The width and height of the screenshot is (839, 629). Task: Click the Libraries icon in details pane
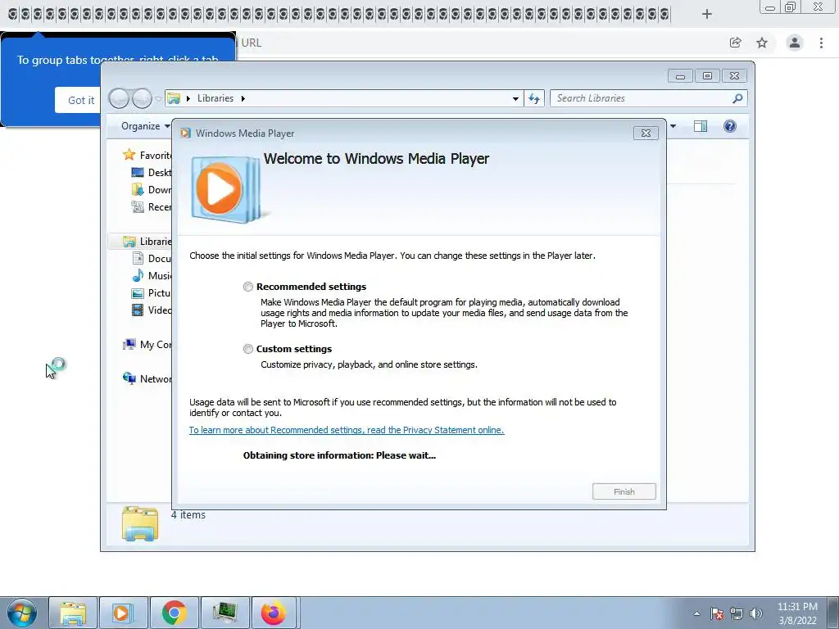(x=139, y=523)
